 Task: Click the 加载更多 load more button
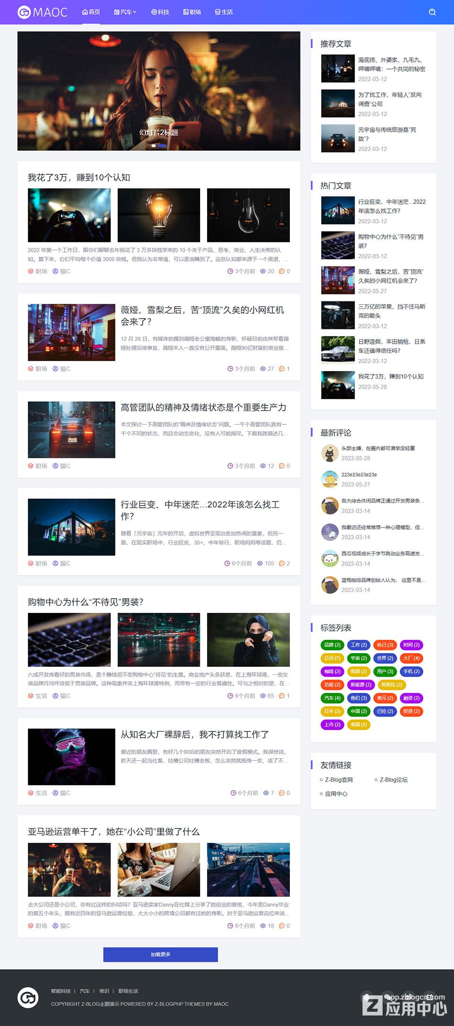click(x=161, y=955)
